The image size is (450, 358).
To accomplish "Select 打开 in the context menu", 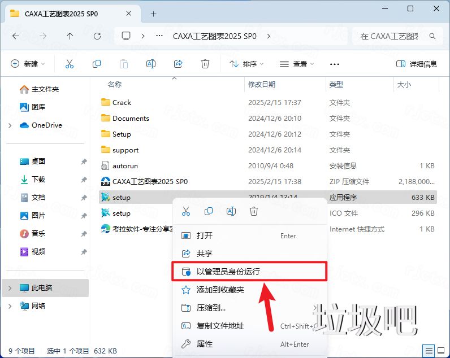I will (249, 235).
